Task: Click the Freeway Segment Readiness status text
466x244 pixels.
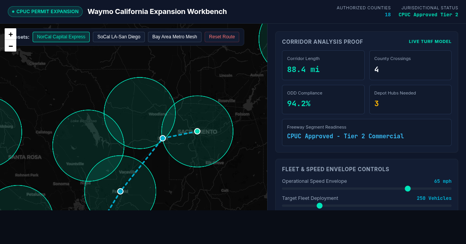Action: coord(345,136)
